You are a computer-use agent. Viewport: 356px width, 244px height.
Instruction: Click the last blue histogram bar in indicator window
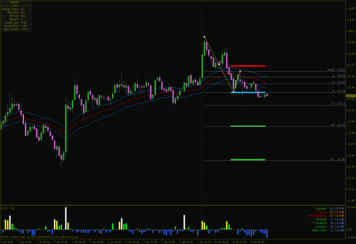click(x=267, y=234)
